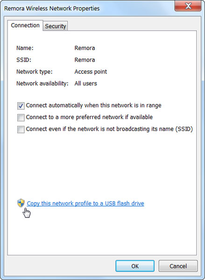This screenshot has width=205, height=280.
Task: Close the Remora Wireless Network Properties dialog
Action: click(188, 7)
